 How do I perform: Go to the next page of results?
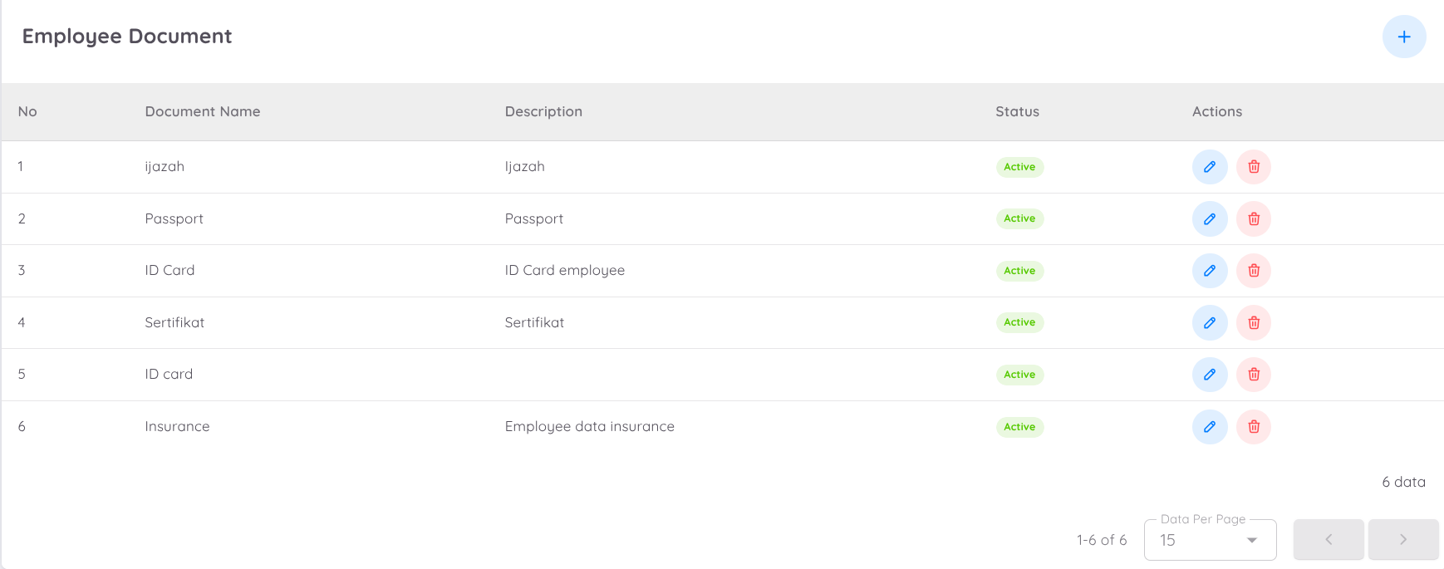pyautogui.click(x=1402, y=540)
